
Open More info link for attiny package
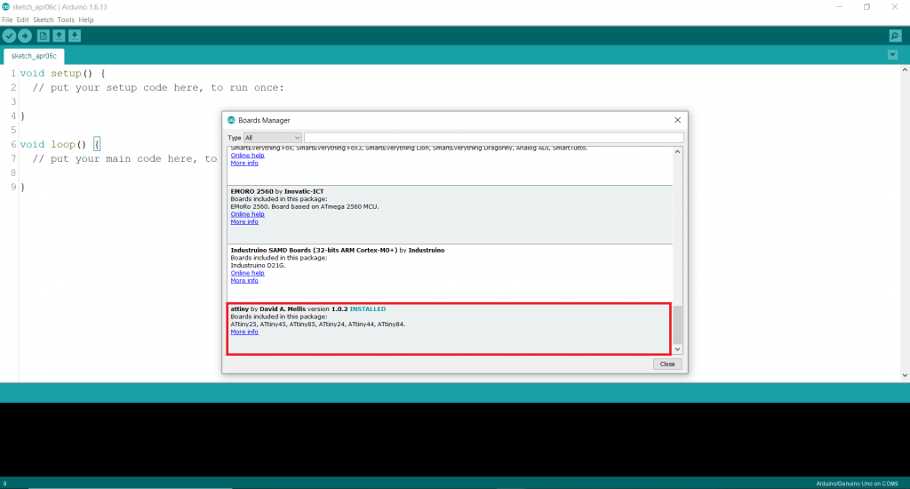coord(244,333)
